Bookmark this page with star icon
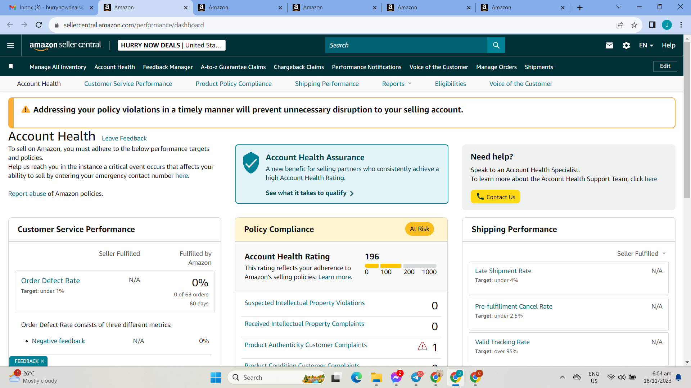The height and width of the screenshot is (388, 691). [x=634, y=25]
